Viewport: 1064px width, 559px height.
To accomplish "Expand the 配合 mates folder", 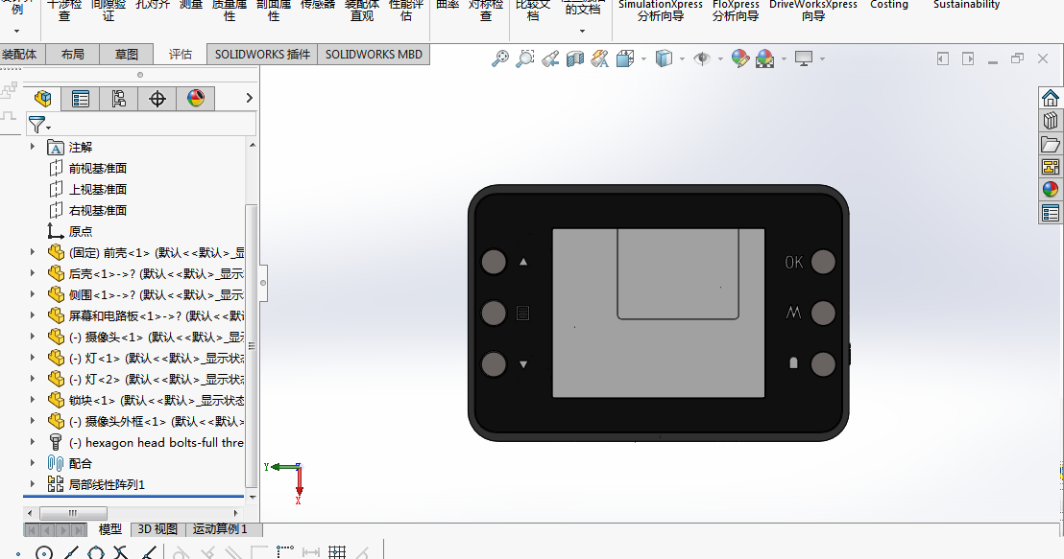I will pos(32,463).
